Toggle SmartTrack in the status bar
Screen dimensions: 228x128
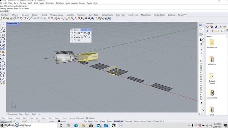[118, 121]
